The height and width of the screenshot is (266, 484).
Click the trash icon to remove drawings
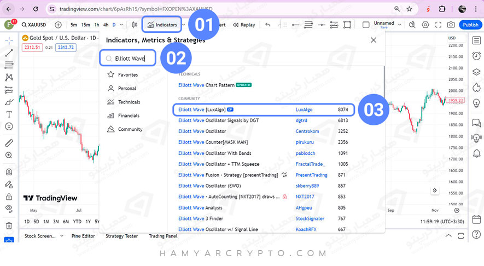click(x=9, y=225)
